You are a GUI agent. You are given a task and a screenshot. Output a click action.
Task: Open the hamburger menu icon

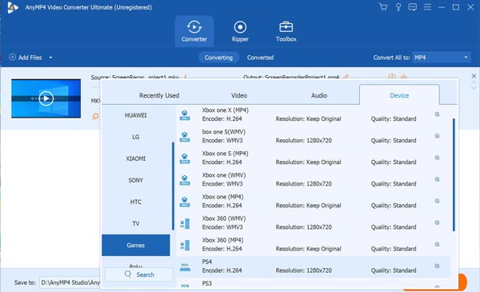(427, 7)
